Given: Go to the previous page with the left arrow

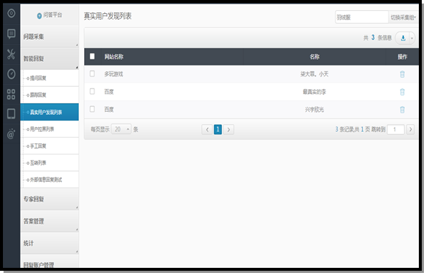Looking at the screenshot, I should (x=207, y=130).
